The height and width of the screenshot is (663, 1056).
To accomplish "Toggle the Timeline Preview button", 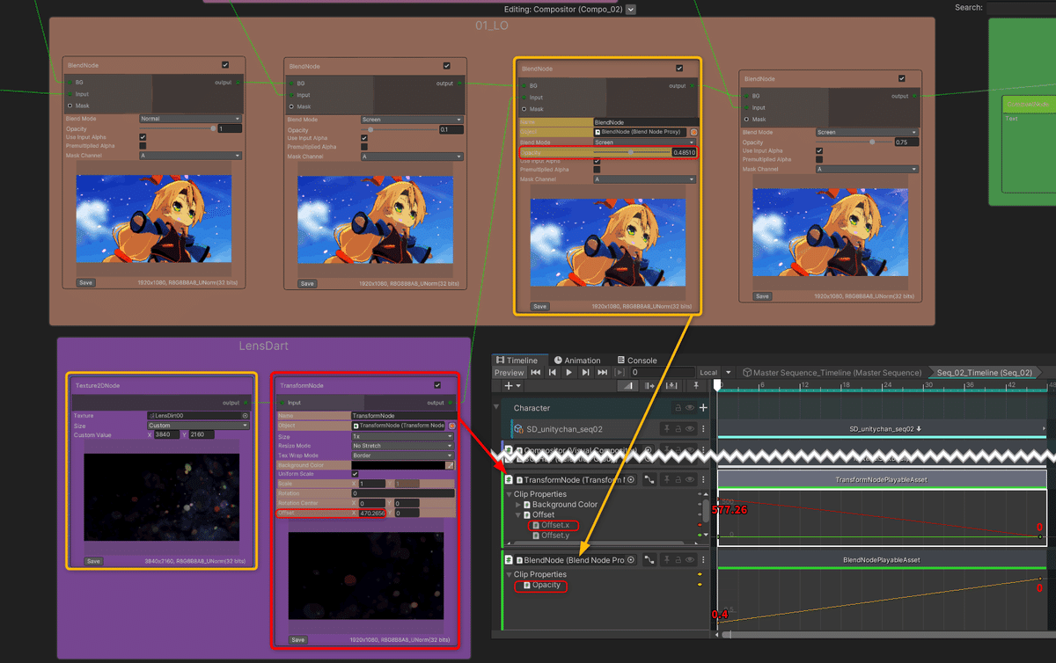I will coord(510,373).
